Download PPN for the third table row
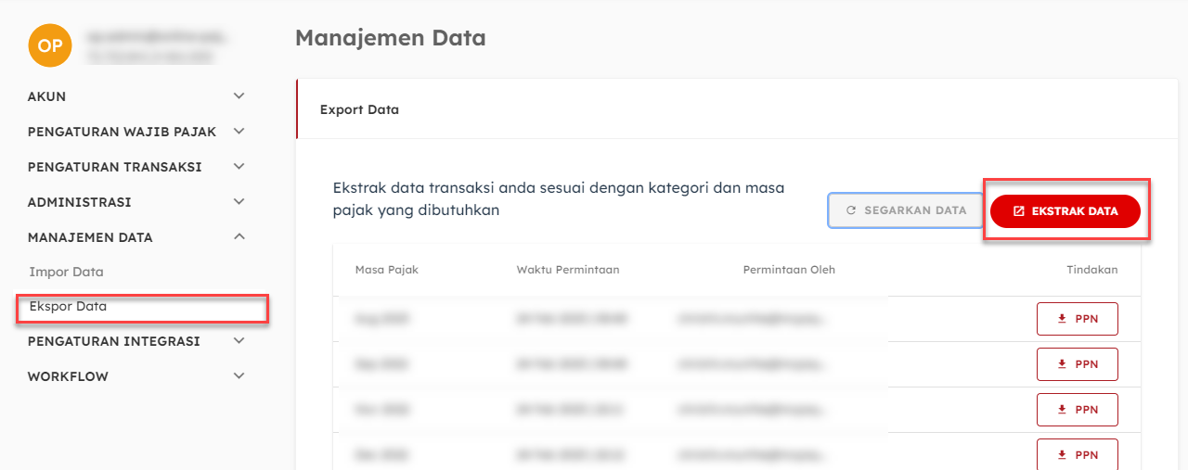1188x470 pixels. [x=1077, y=410]
